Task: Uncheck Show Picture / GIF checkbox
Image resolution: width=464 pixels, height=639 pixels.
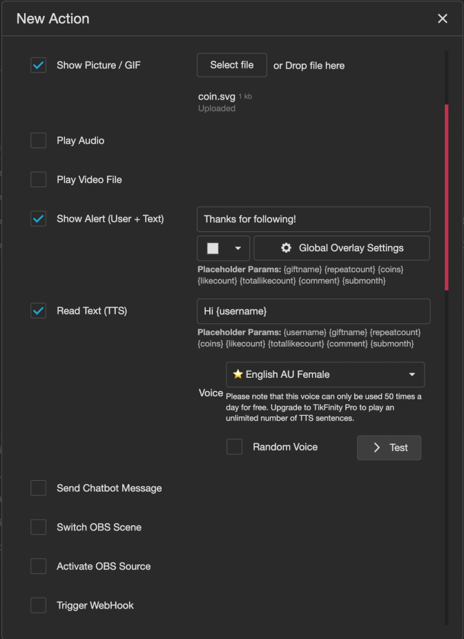Action: [x=38, y=66]
